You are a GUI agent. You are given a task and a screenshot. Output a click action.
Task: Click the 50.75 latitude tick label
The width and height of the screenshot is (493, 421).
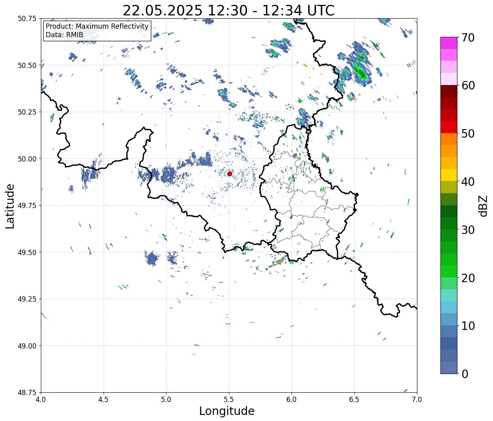[x=27, y=19]
